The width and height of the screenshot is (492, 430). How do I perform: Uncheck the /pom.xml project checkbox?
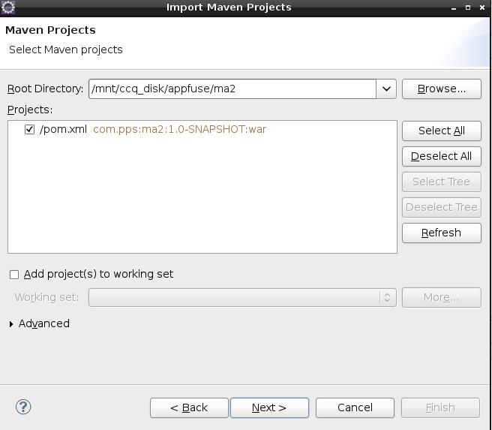pyautogui.click(x=30, y=129)
